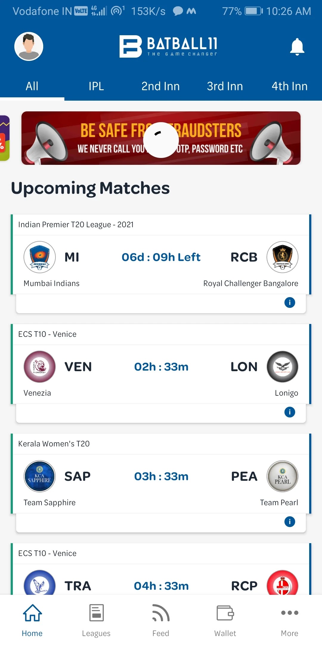322x645 pixels.
Task: Open the notifications bell
Action: pyautogui.click(x=297, y=47)
